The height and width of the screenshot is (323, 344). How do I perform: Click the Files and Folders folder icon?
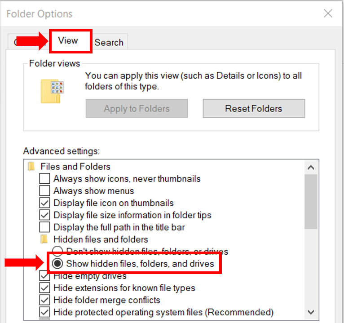click(31, 167)
